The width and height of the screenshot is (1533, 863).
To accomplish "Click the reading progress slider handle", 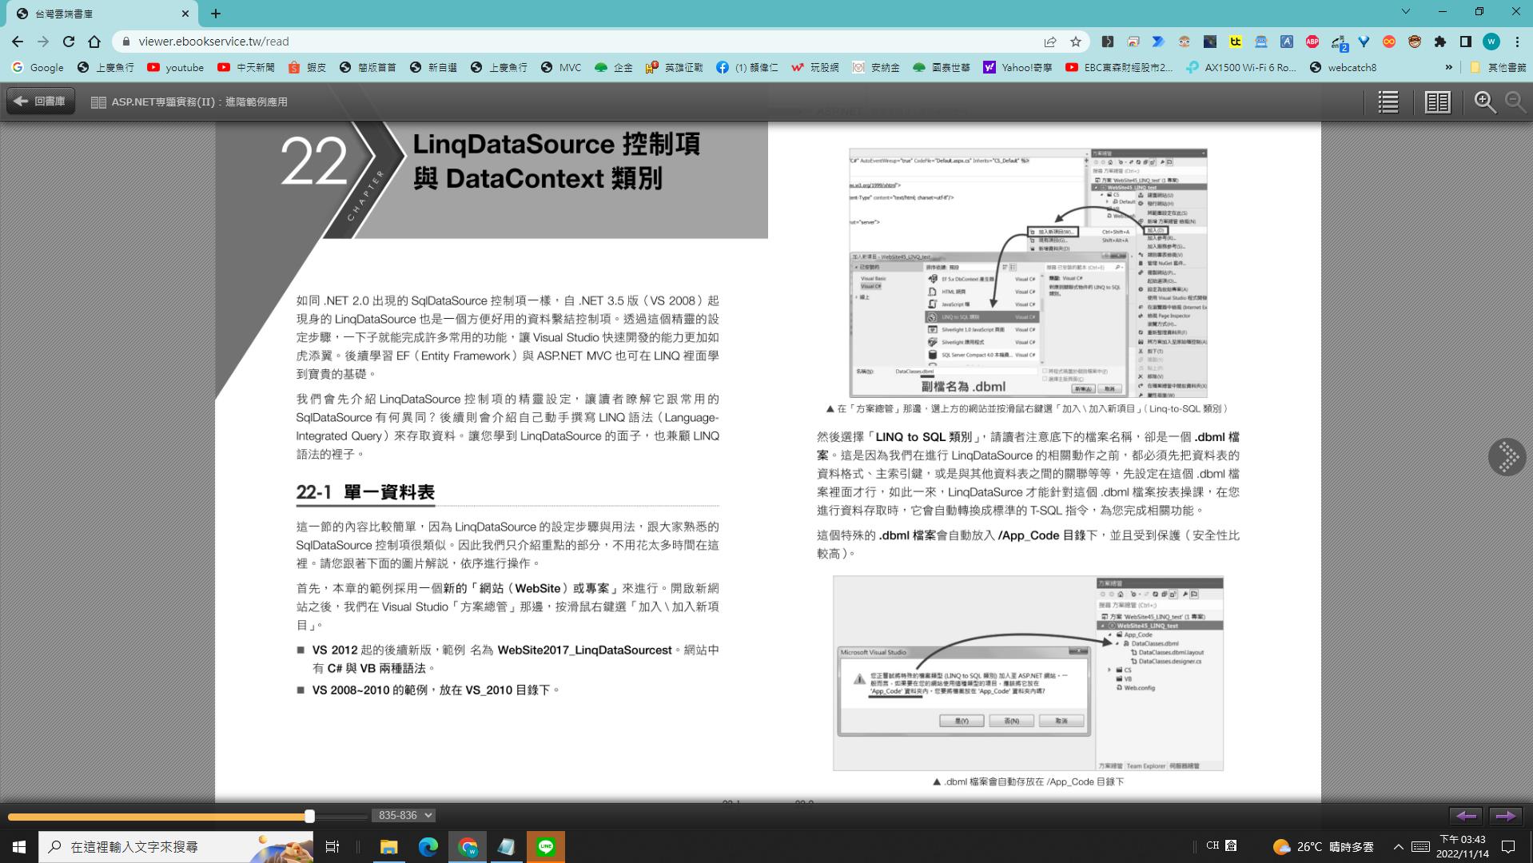I will click(309, 816).
